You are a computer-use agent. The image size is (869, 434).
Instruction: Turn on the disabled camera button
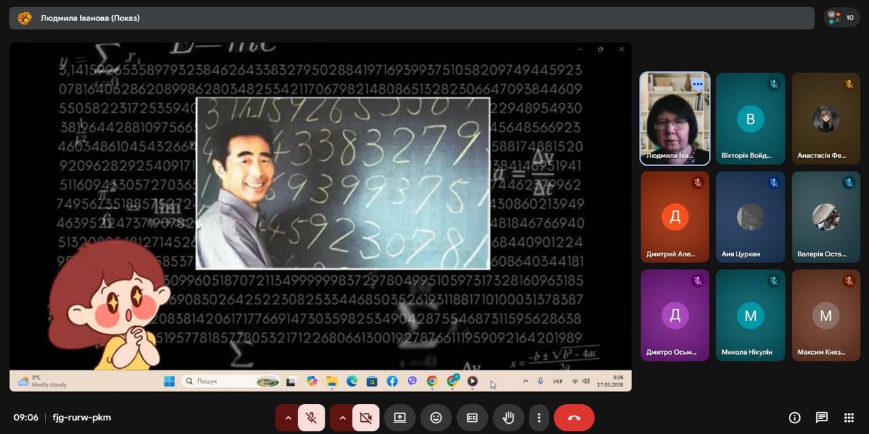[366, 418]
